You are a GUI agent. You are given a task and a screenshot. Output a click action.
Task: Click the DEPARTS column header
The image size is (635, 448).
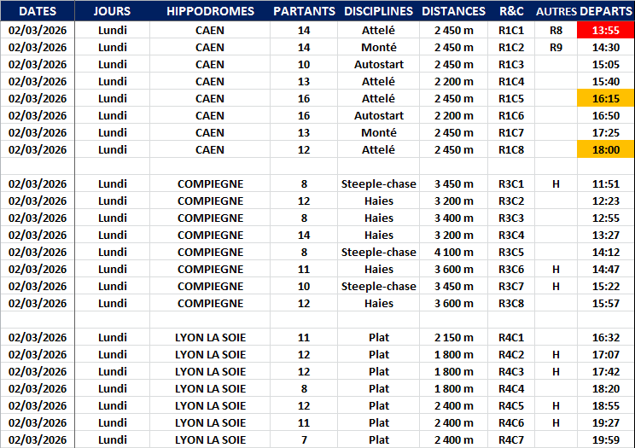pyautogui.click(x=605, y=11)
